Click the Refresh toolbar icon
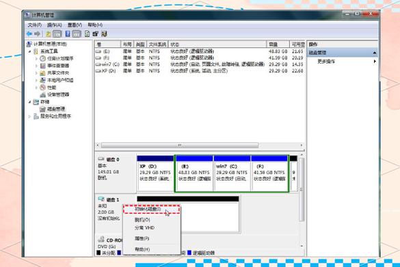 pos(87,34)
